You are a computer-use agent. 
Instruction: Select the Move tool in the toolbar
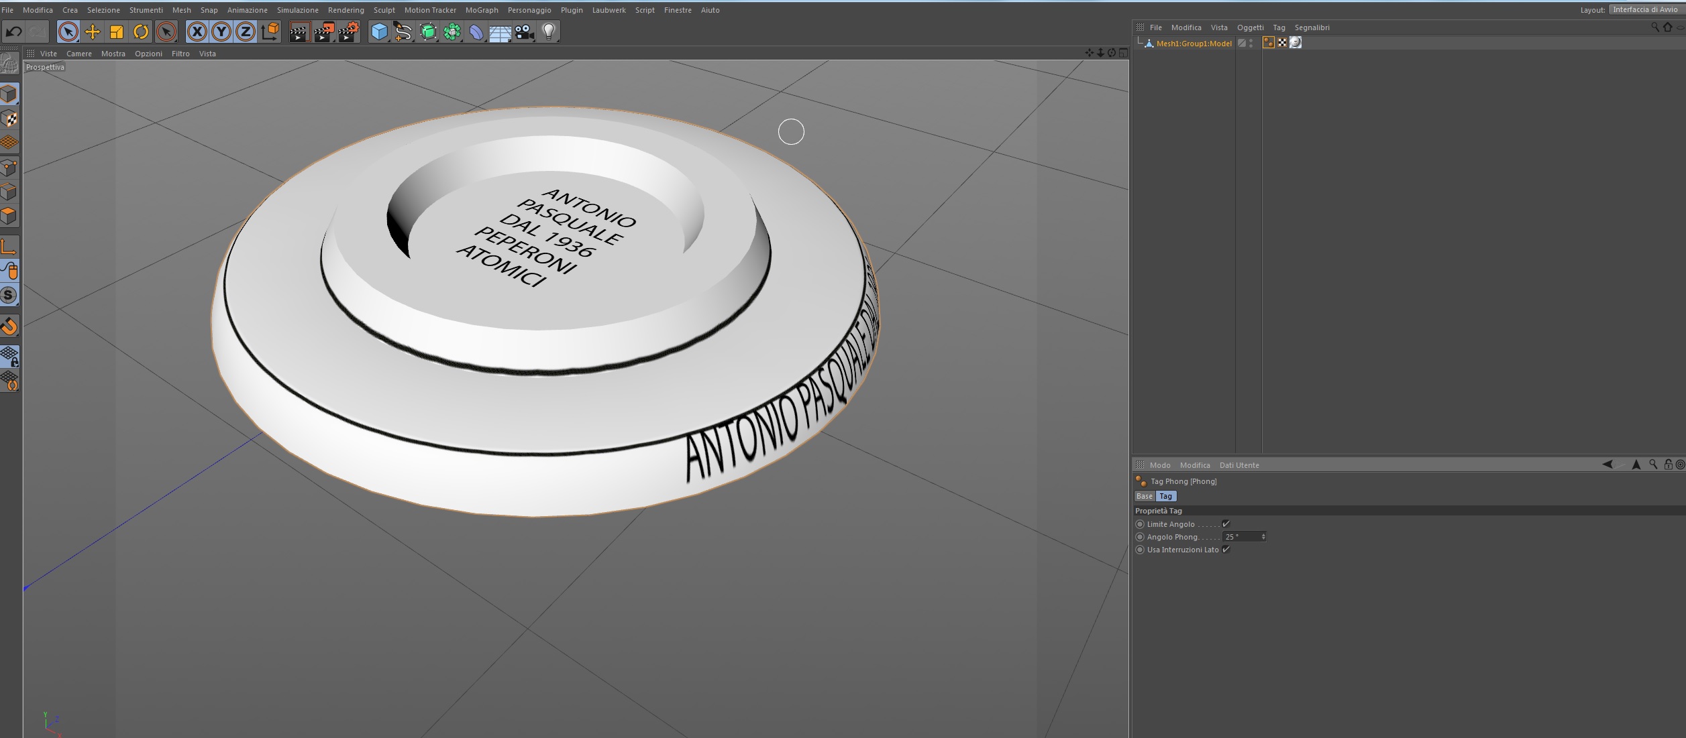coord(93,32)
